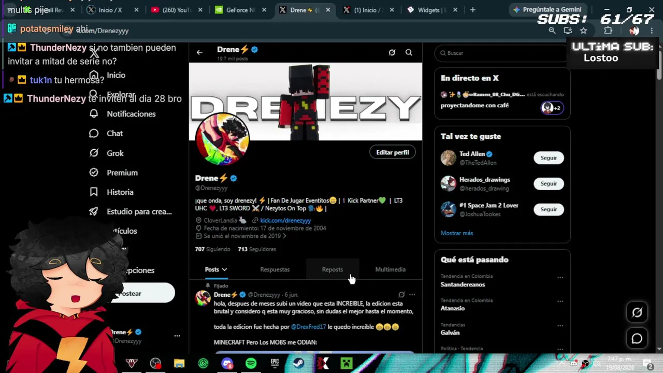Open Spotify from the taskbar

pyautogui.click(x=251, y=364)
